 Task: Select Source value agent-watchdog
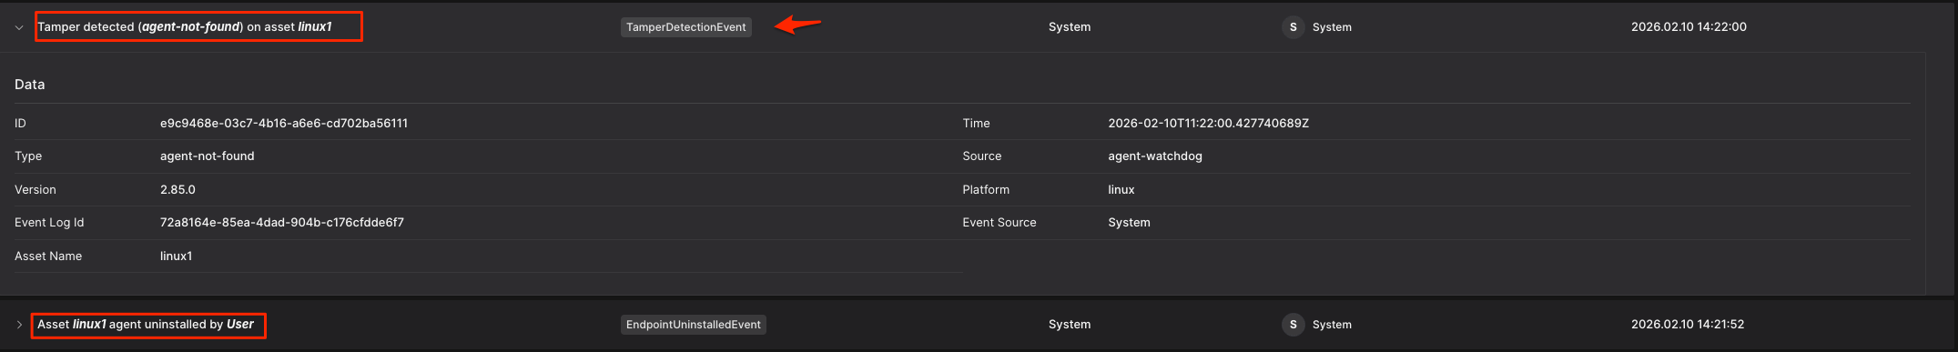tap(1155, 156)
